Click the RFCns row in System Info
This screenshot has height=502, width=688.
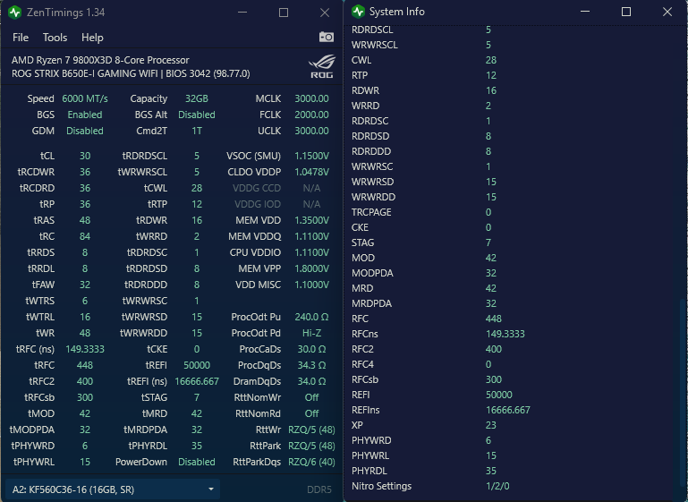[511, 334]
